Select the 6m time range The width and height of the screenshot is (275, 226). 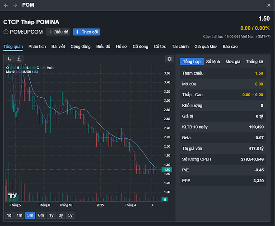pos(41,215)
